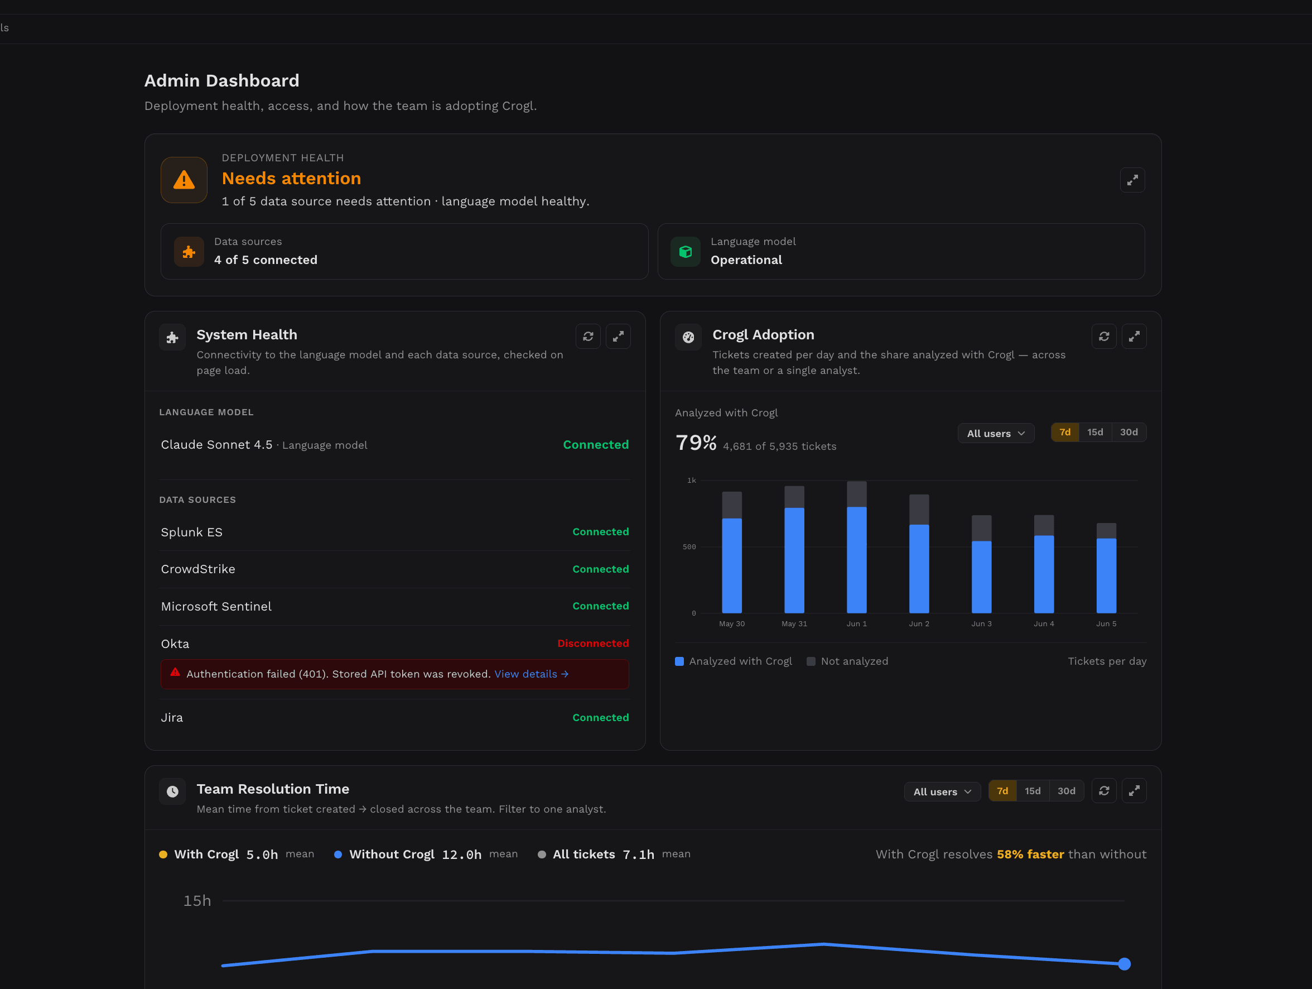Image resolution: width=1312 pixels, height=989 pixels.
Task: Click the 79% analyzed value
Action: [696, 443]
